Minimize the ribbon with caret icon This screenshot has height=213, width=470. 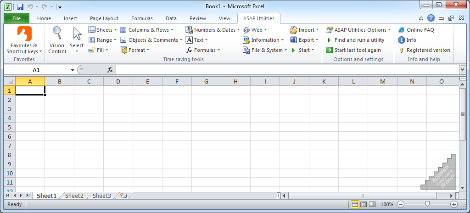(421, 18)
